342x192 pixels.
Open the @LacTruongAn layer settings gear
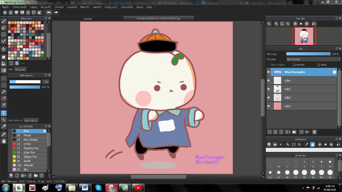click(334, 72)
